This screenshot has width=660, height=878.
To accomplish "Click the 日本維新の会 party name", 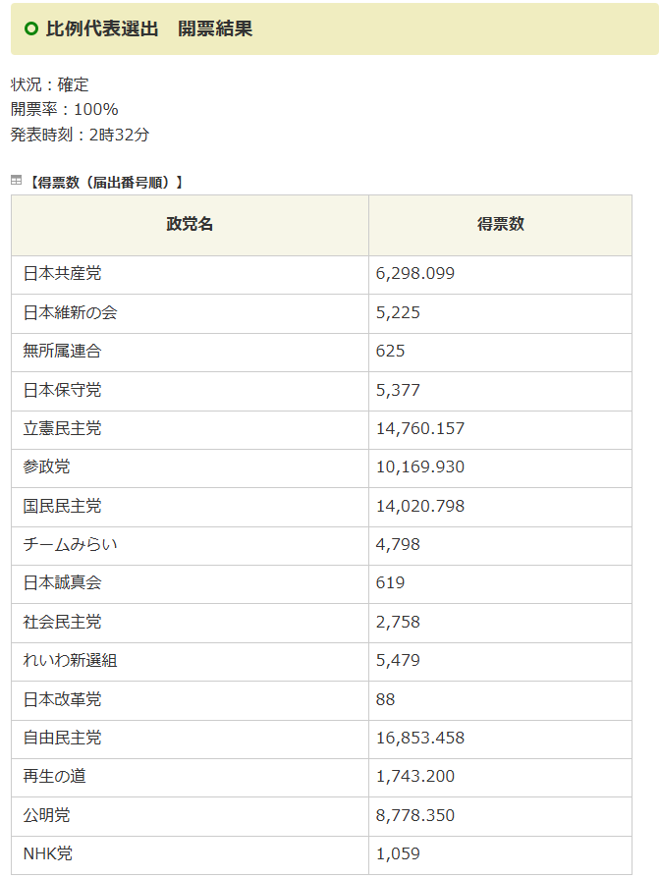I will [70, 312].
